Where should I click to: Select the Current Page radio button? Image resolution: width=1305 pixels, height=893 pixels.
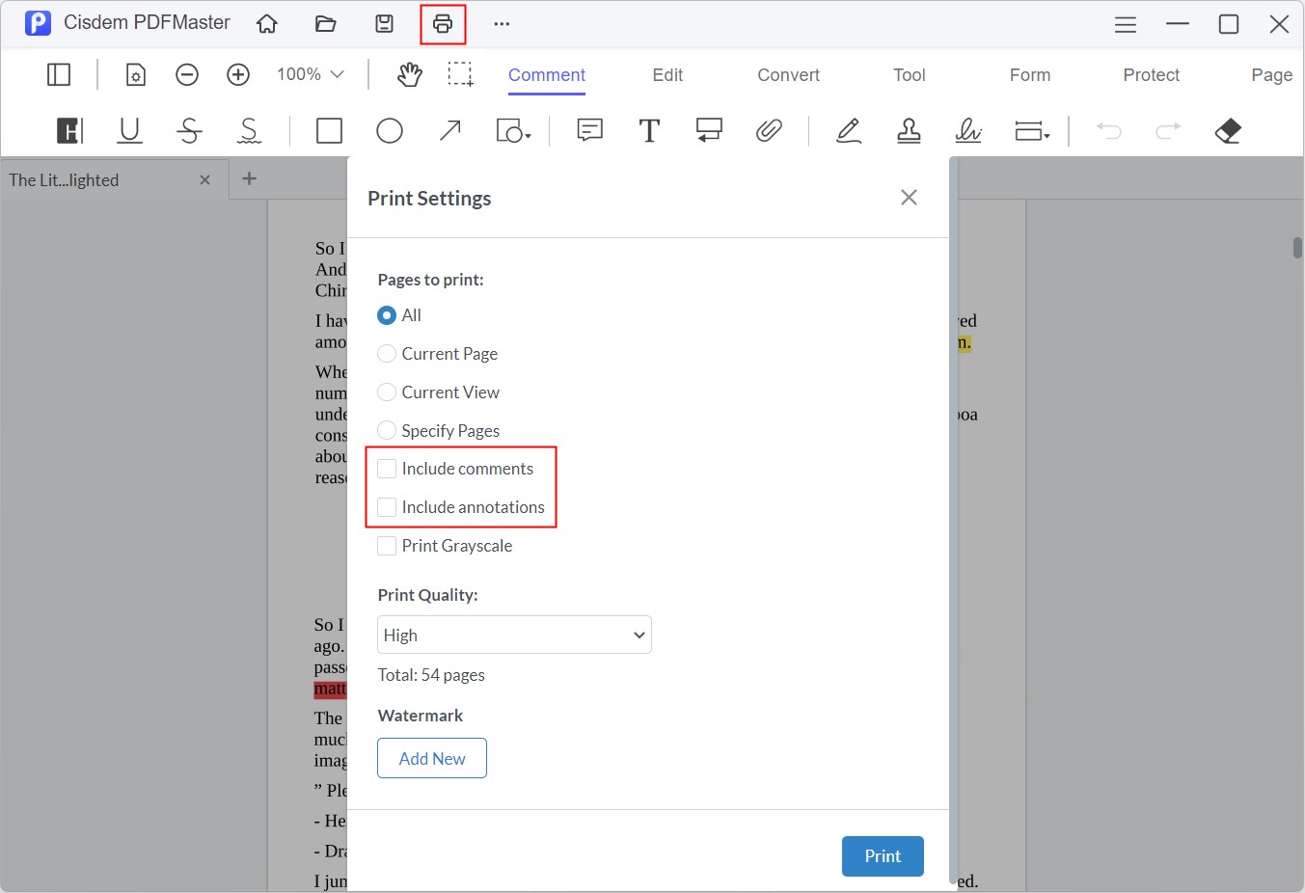coord(387,354)
